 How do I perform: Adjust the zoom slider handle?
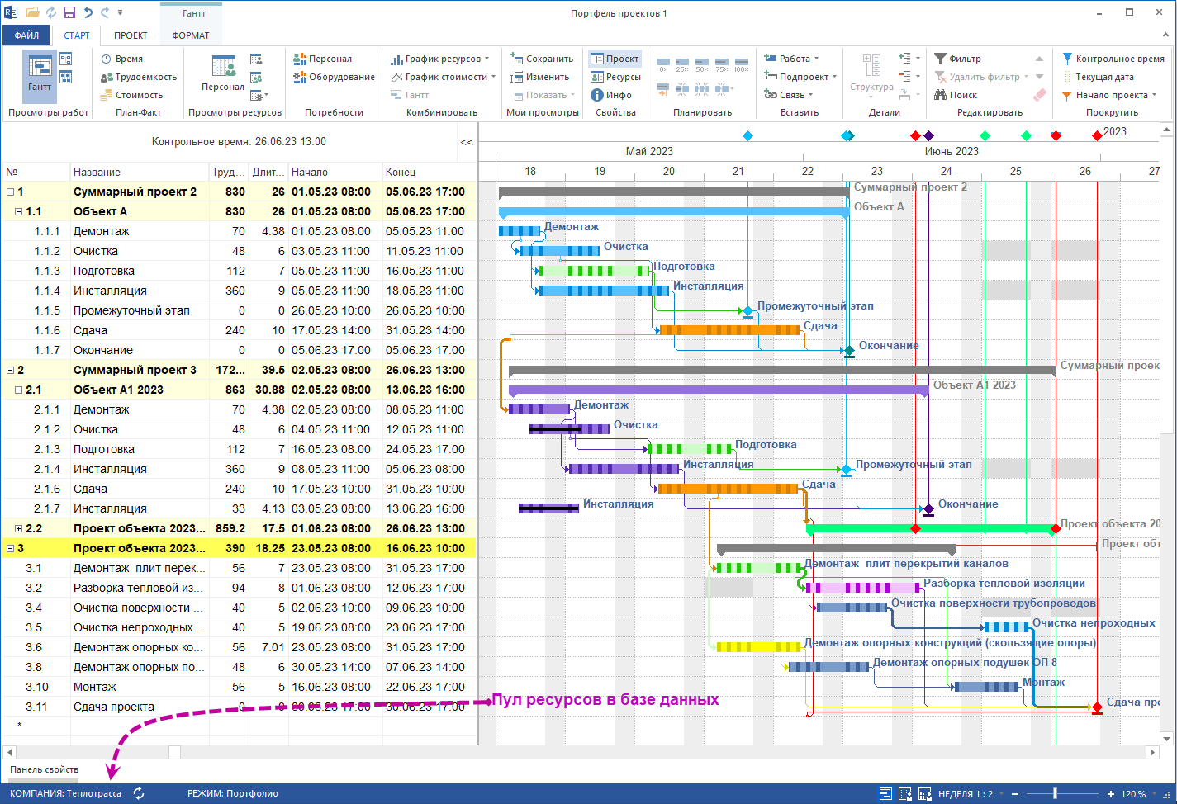pyautogui.click(x=1055, y=794)
